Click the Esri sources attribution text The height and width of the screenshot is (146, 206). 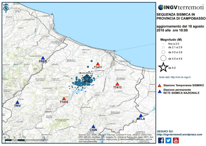116,138
